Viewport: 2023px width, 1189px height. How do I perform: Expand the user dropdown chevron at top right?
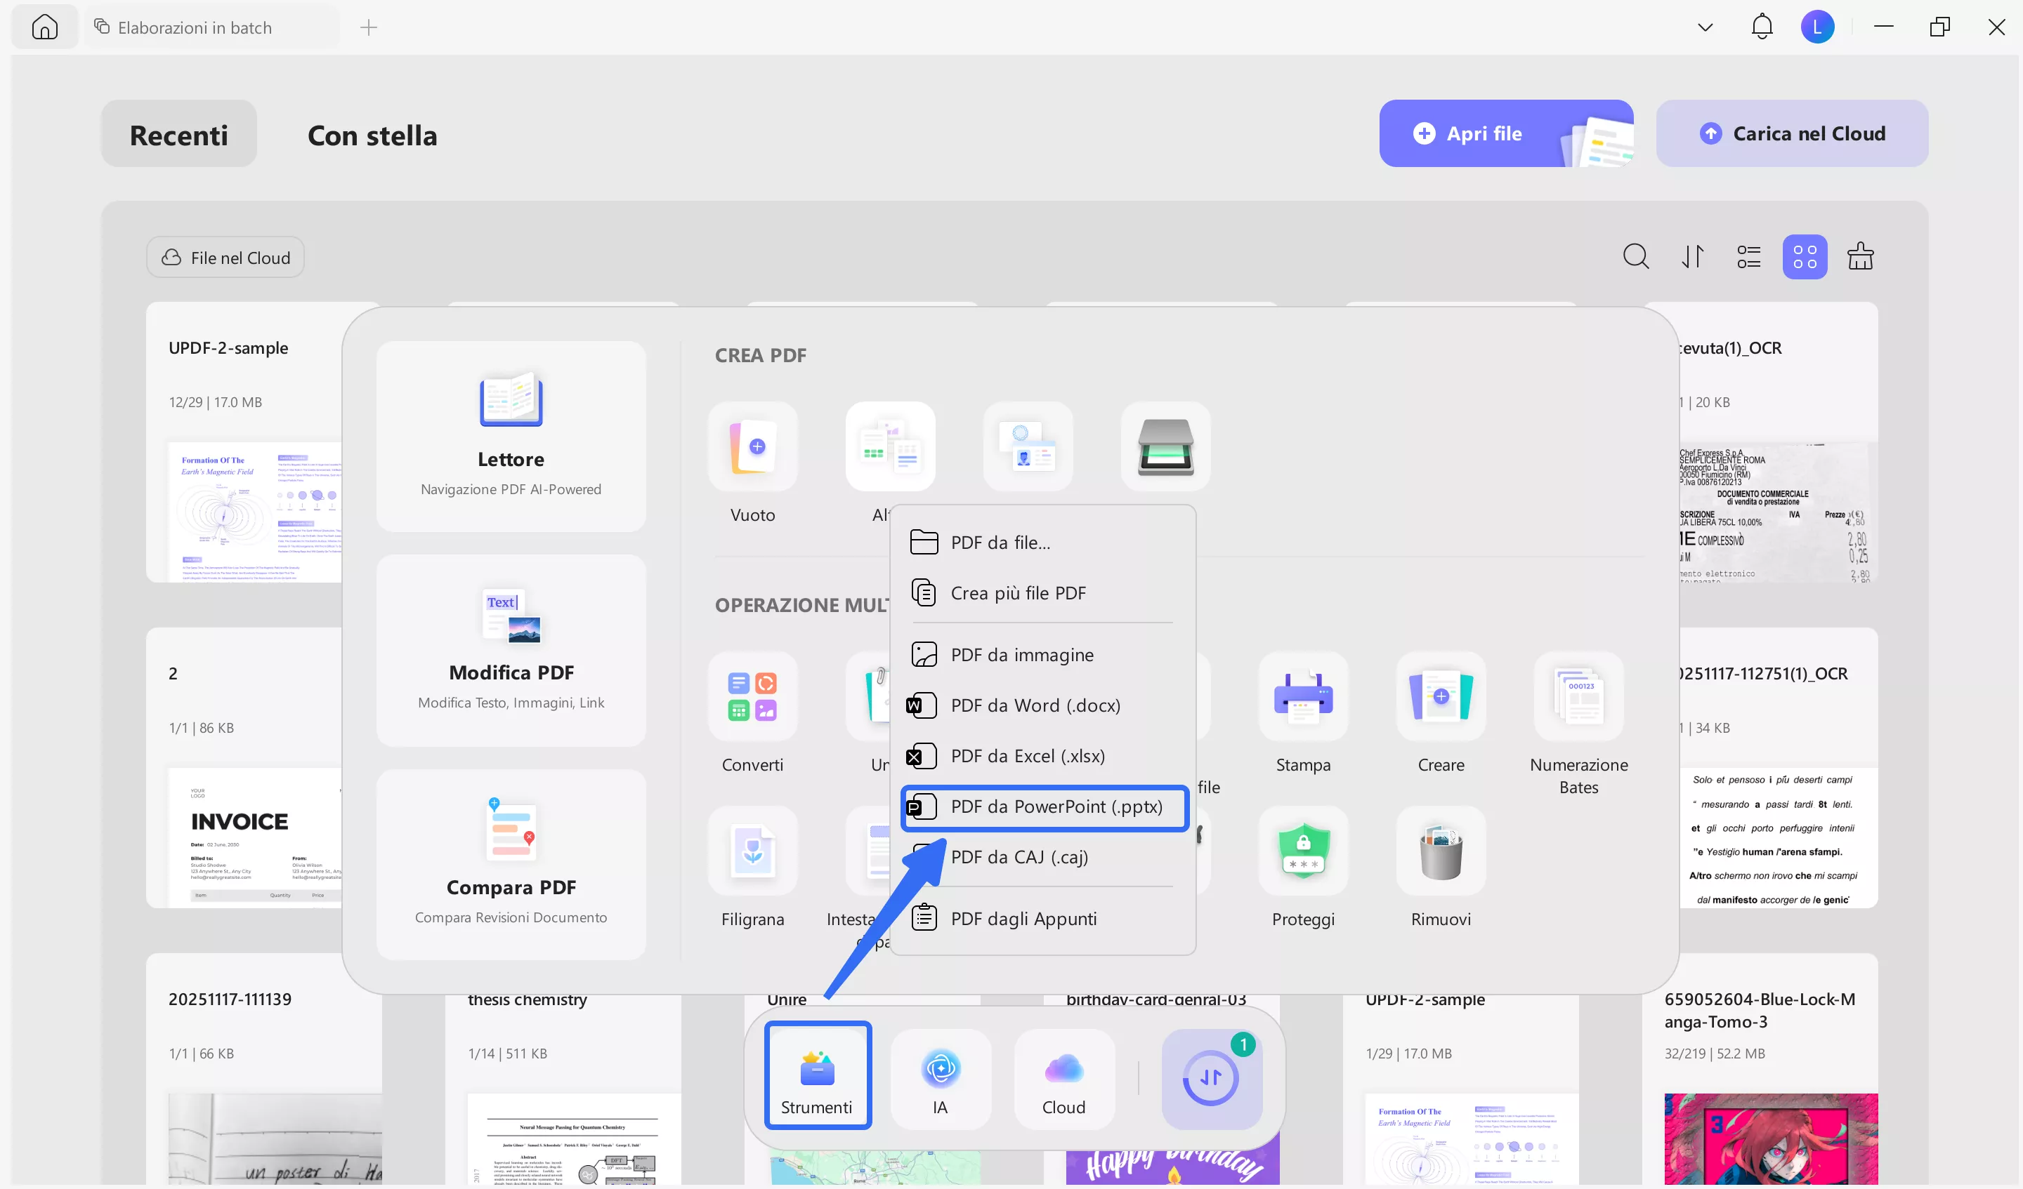[1705, 26]
